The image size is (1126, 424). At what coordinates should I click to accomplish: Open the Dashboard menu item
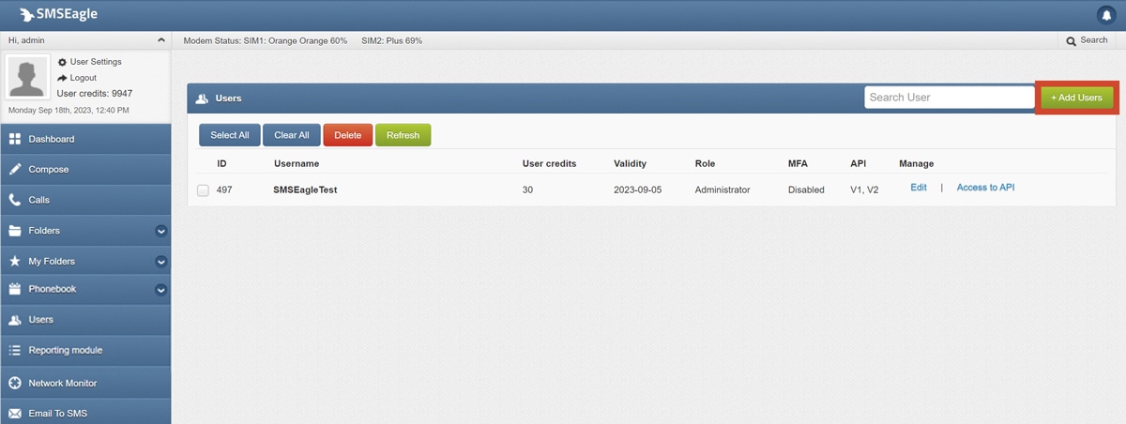85,139
